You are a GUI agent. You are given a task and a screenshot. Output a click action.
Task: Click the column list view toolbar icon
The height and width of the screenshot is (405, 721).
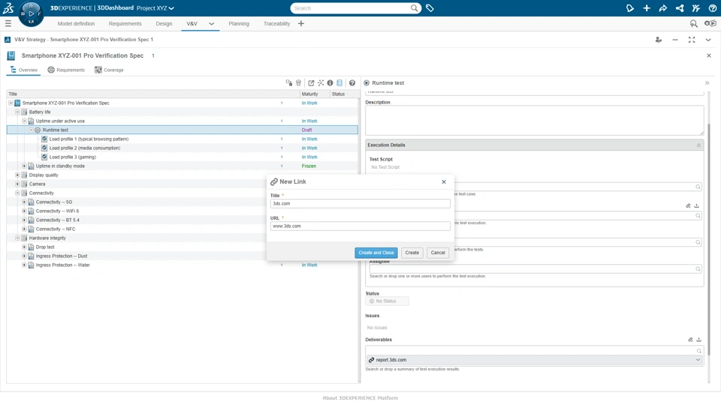point(339,82)
